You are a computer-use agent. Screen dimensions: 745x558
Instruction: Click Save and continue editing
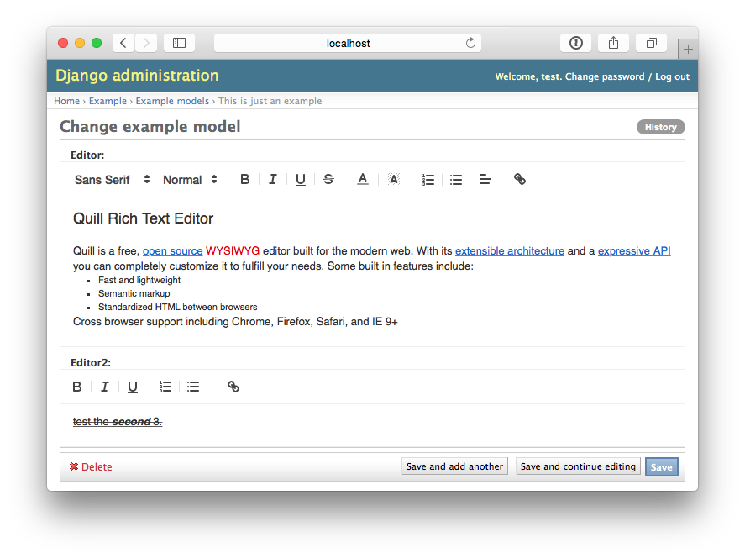tap(578, 466)
